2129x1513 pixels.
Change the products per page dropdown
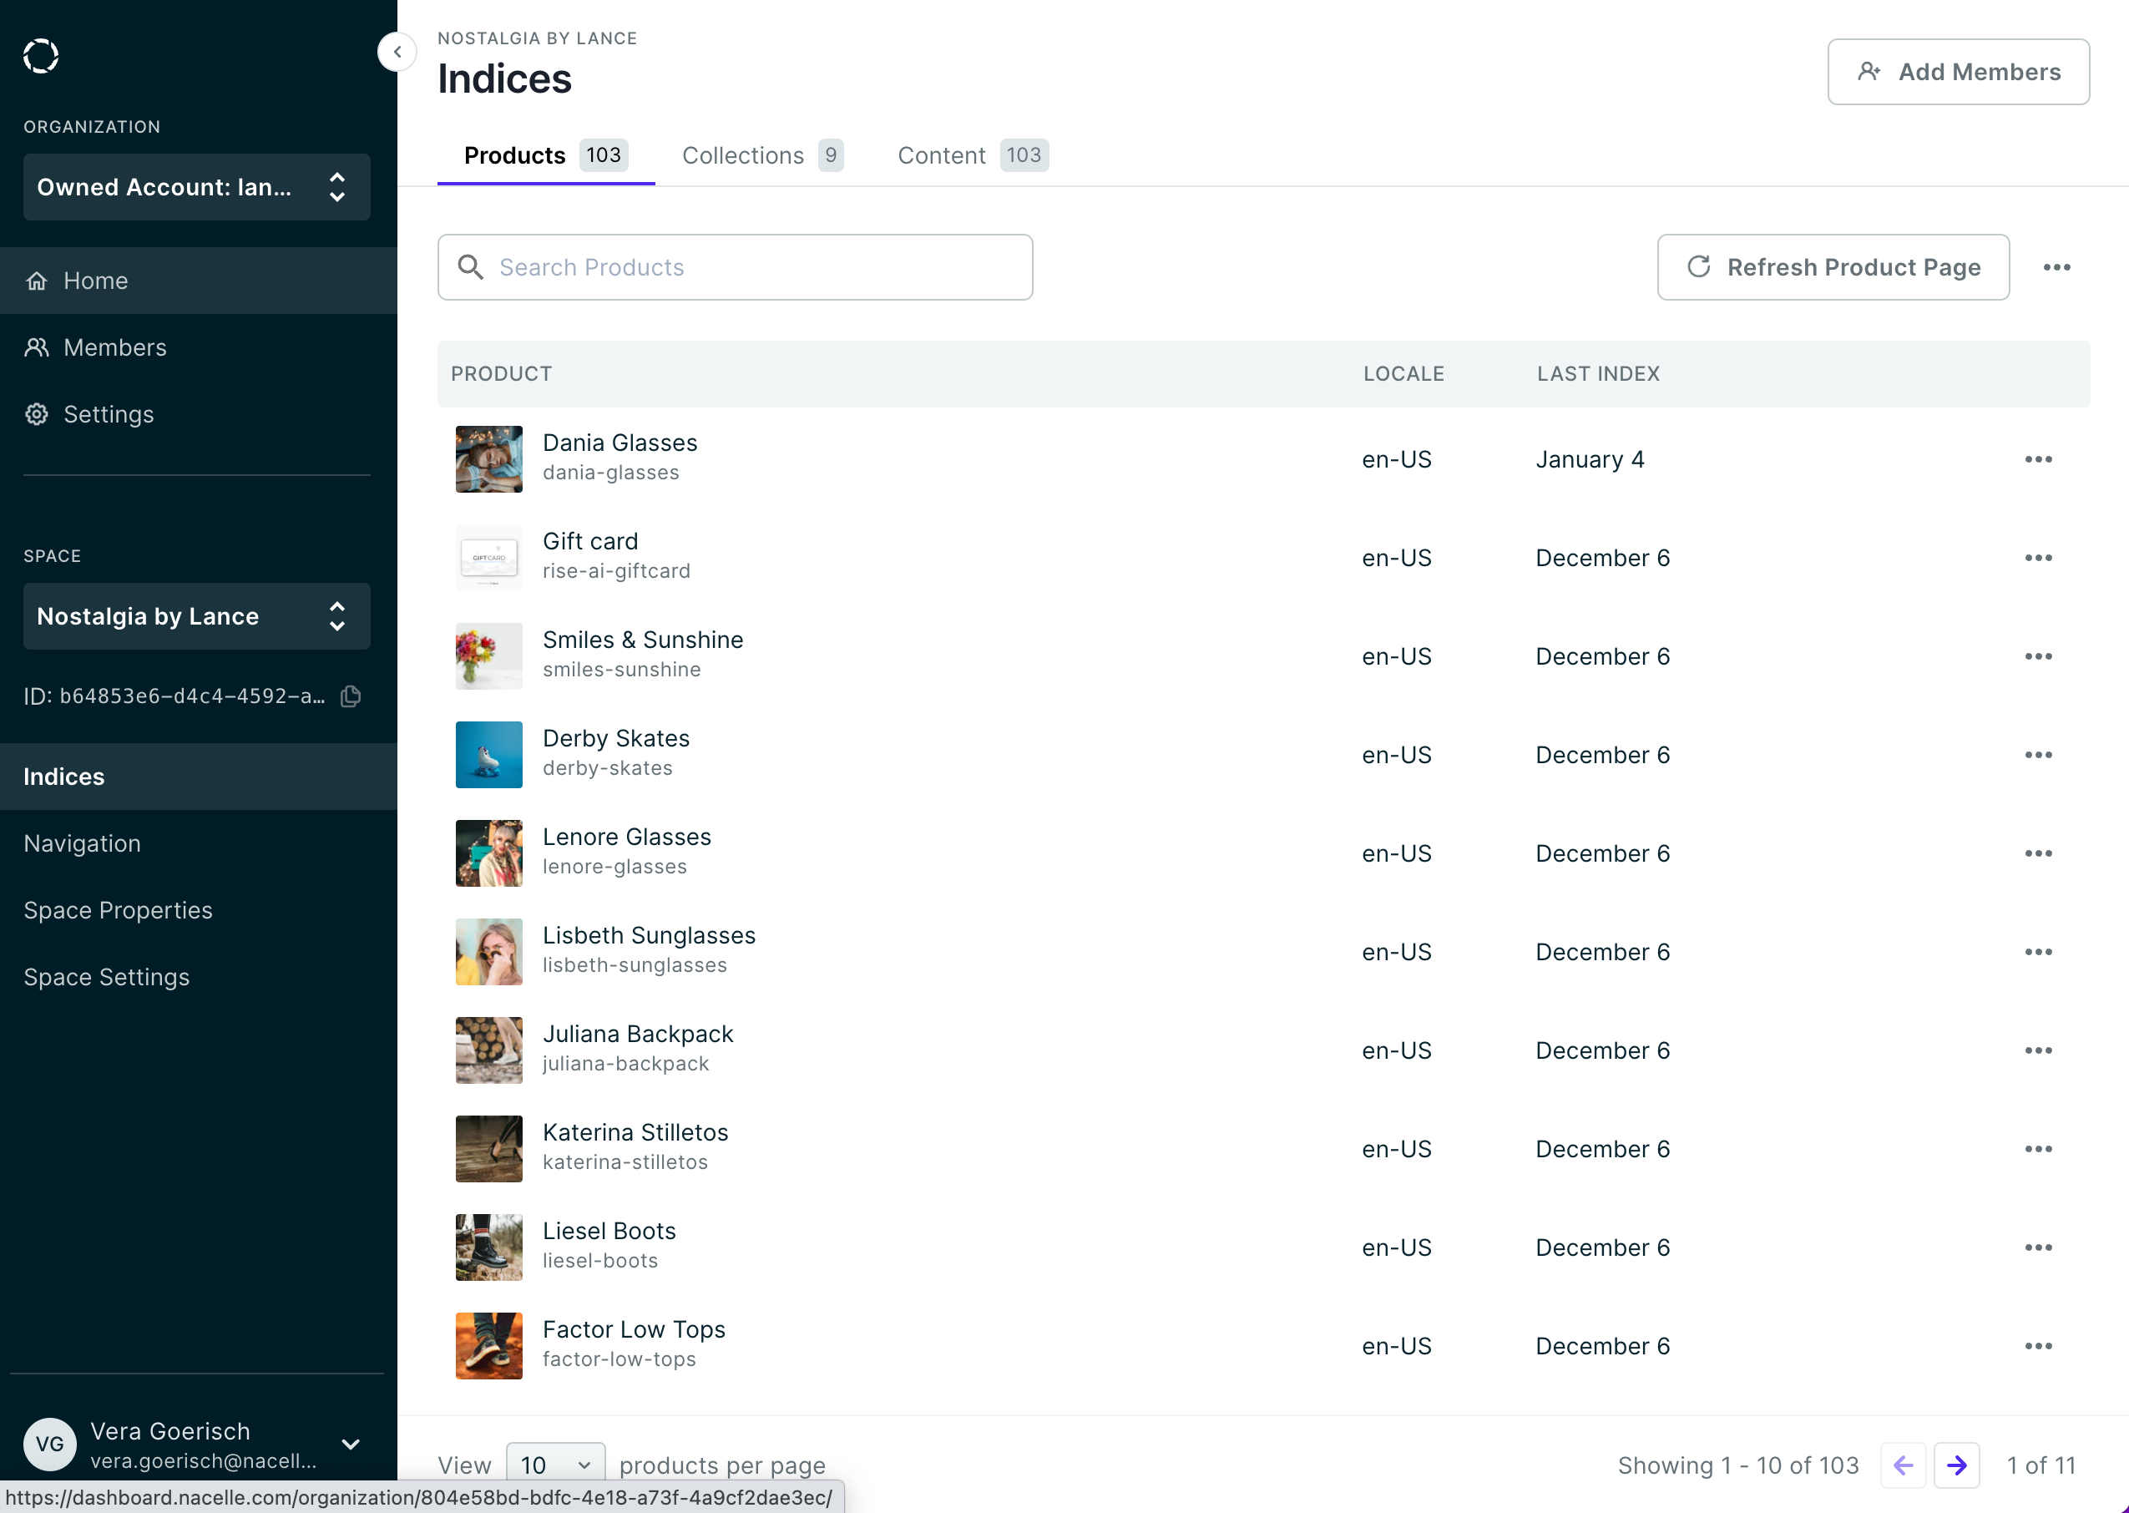tap(555, 1465)
